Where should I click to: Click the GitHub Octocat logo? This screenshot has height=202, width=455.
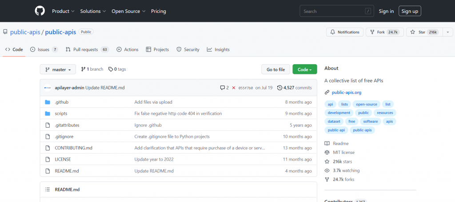point(40,11)
